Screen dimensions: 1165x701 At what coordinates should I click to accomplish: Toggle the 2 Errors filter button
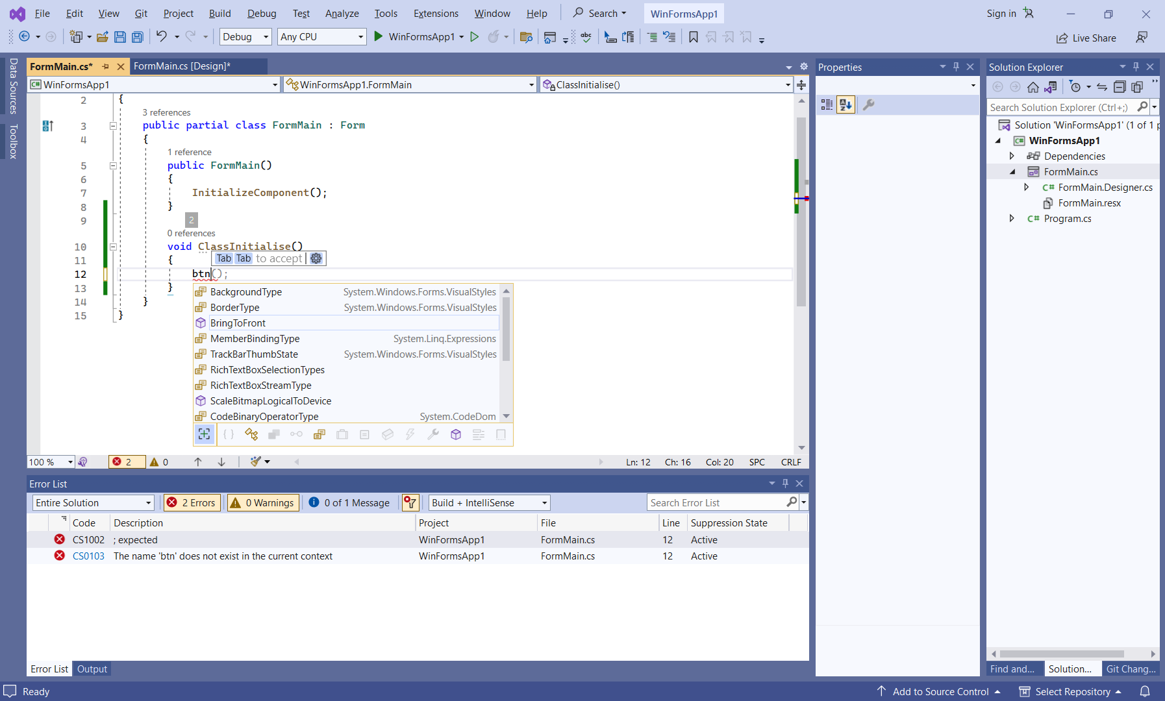click(x=192, y=503)
